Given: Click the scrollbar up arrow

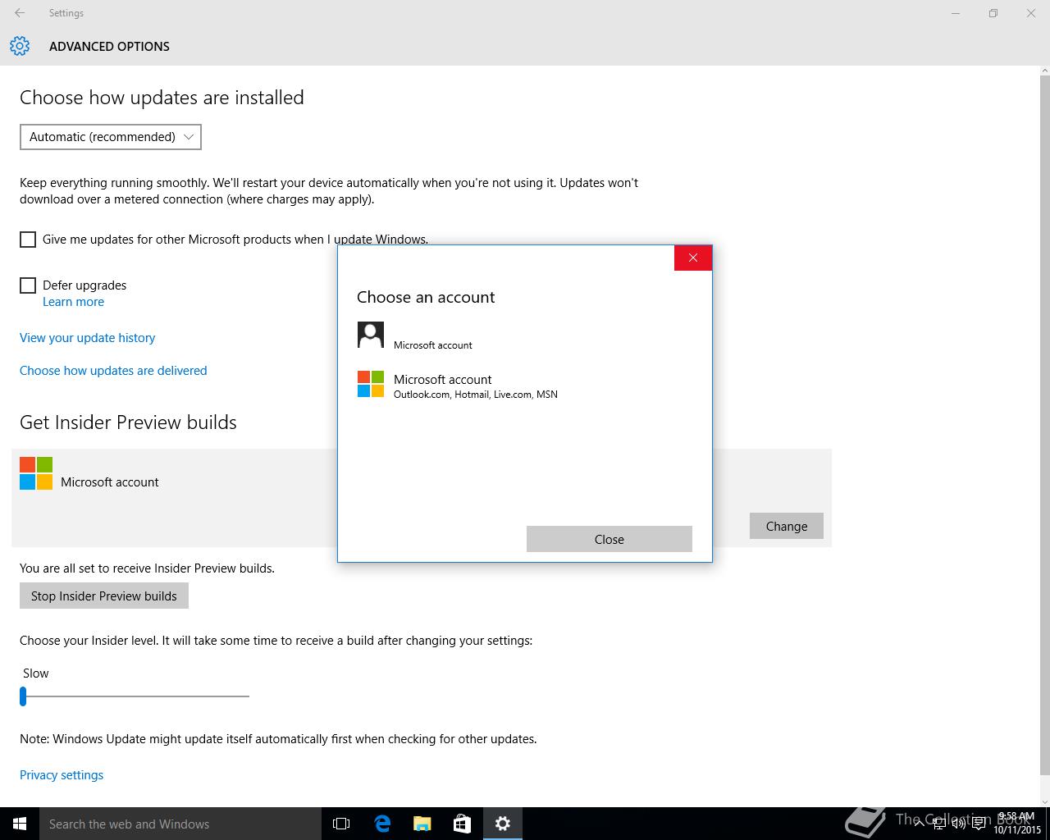Looking at the screenshot, I should [x=1044, y=71].
